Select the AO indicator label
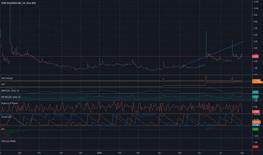This screenshot has height=155, width=263. tap(3, 129)
